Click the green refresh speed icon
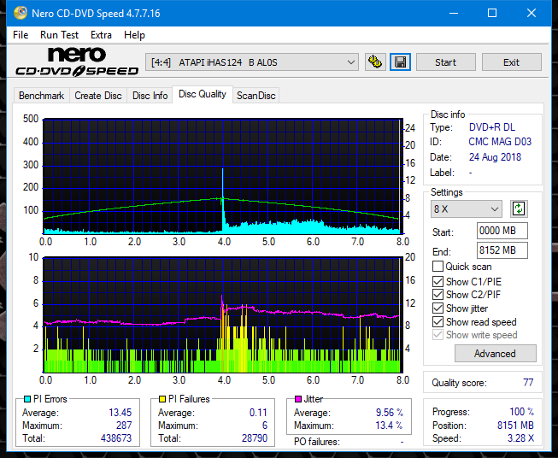The image size is (558, 458). click(x=519, y=208)
